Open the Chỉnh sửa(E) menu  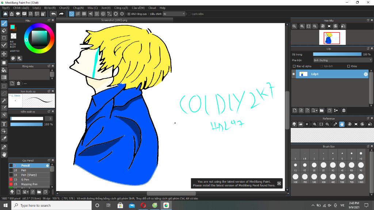click(21, 8)
